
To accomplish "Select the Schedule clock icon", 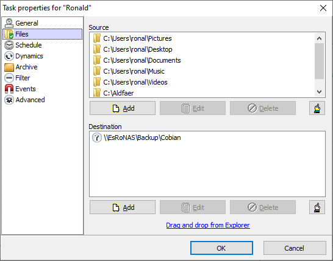I will [x=9, y=45].
